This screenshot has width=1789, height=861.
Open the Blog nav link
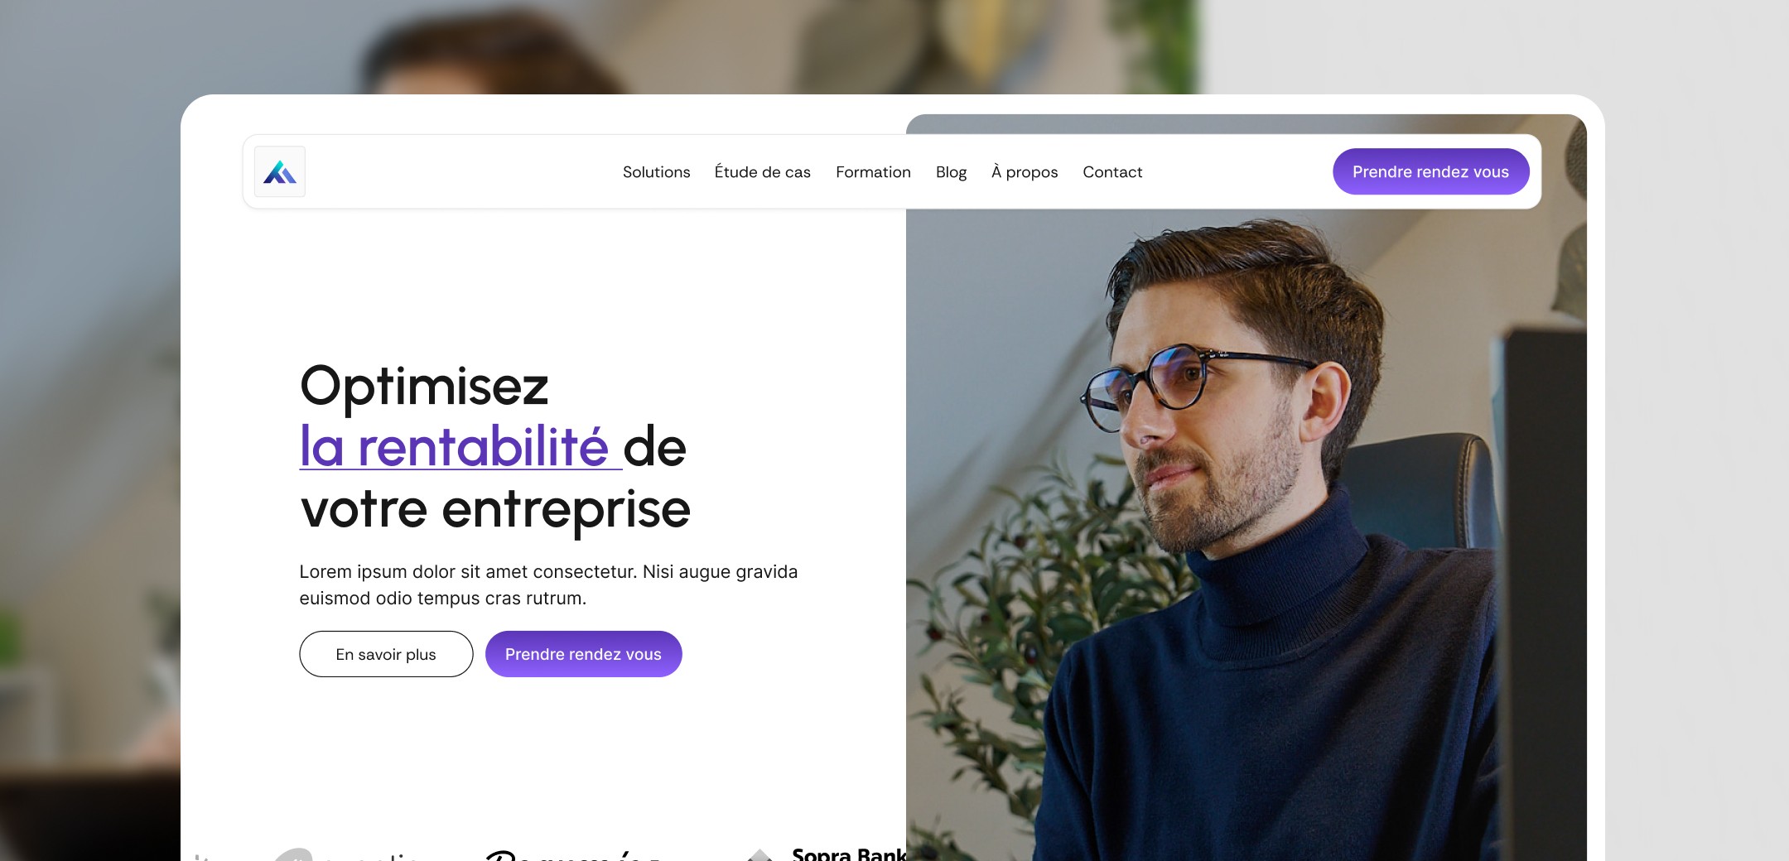pos(951,171)
